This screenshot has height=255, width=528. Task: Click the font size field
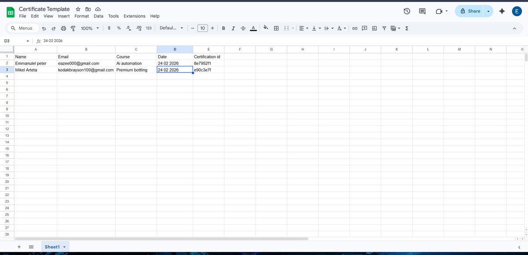point(202,28)
